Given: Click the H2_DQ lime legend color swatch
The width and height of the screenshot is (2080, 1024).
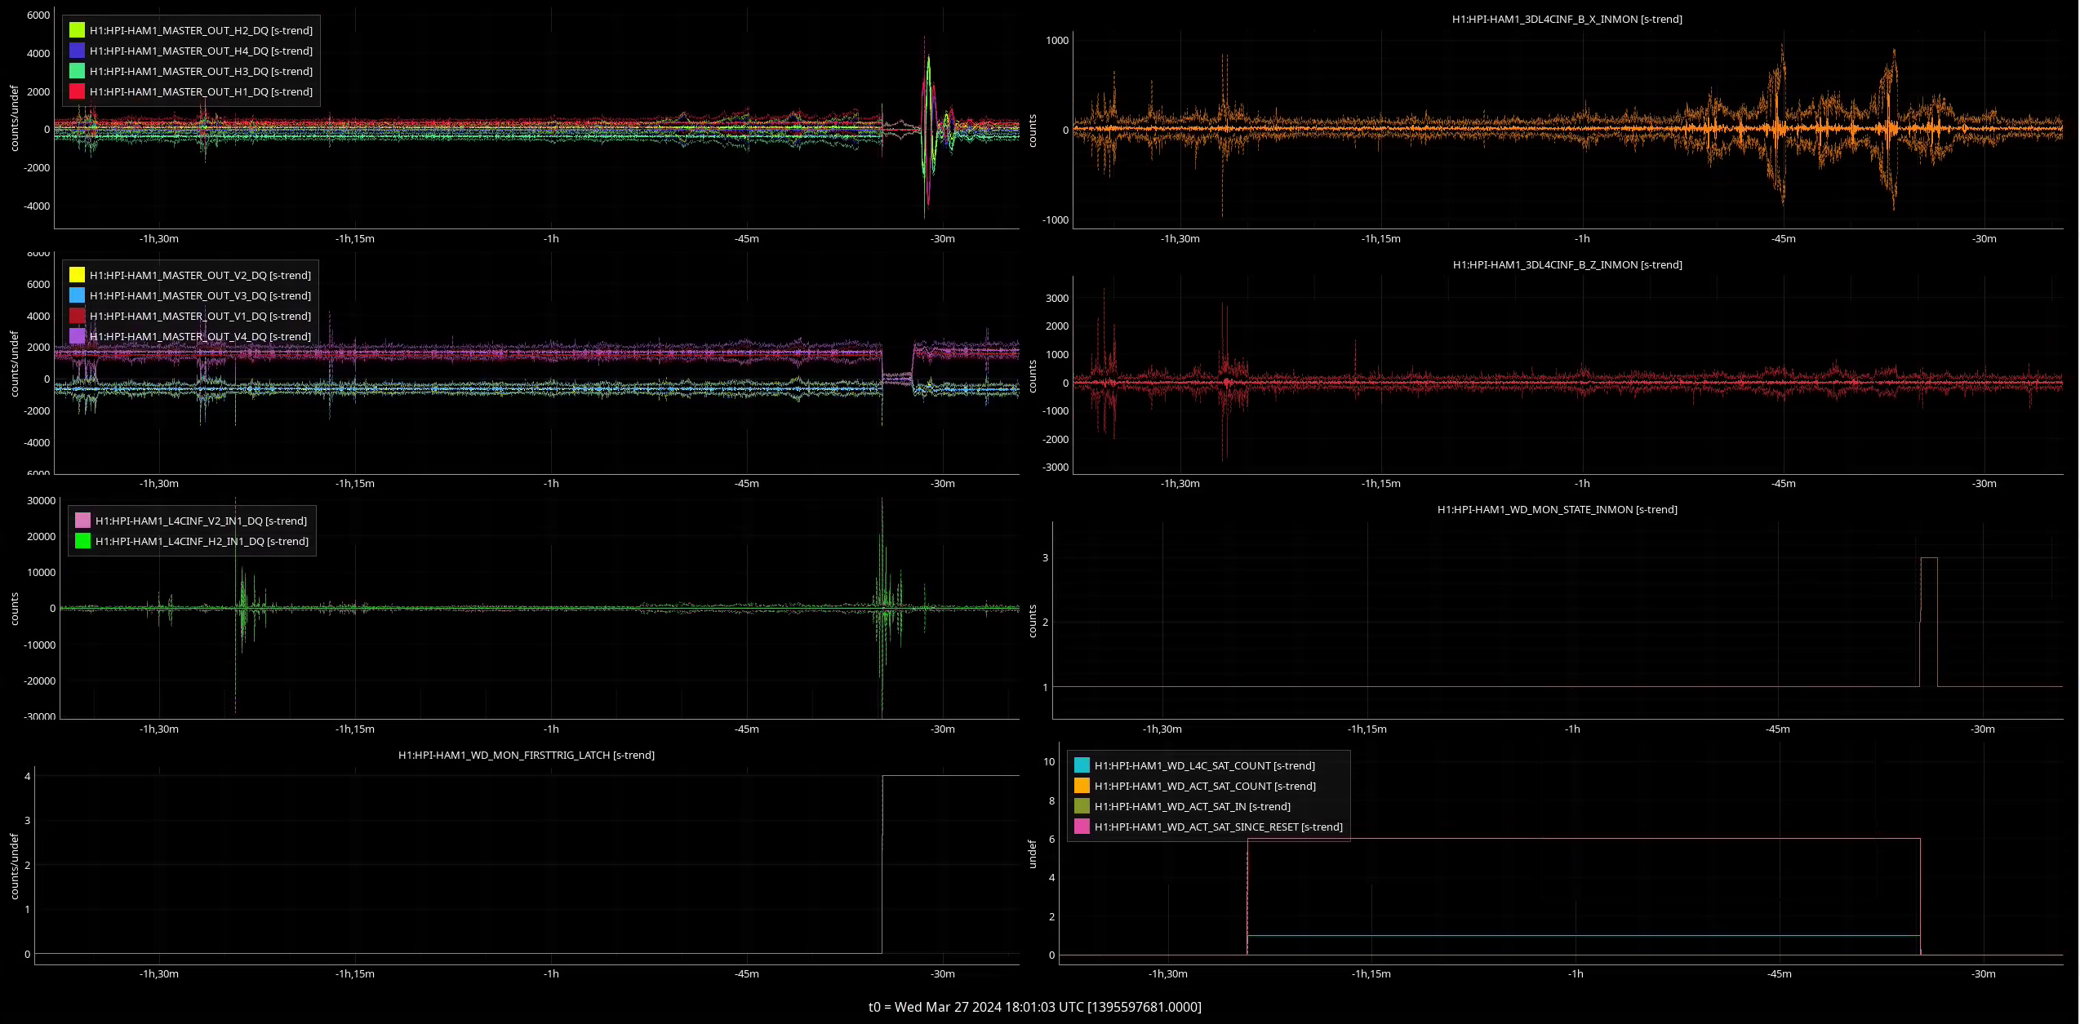Looking at the screenshot, I should [x=77, y=30].
